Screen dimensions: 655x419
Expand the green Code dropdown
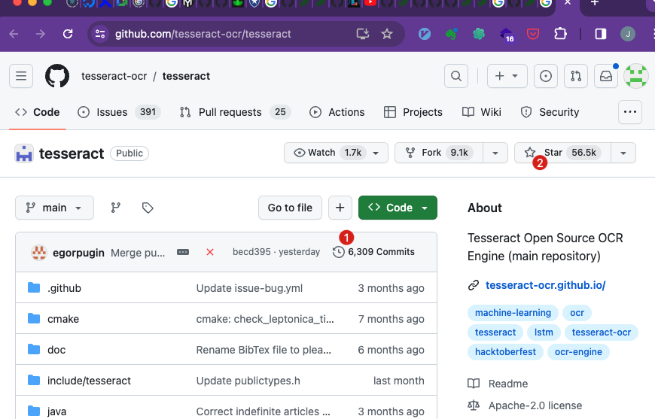click(x=398, y=208)
